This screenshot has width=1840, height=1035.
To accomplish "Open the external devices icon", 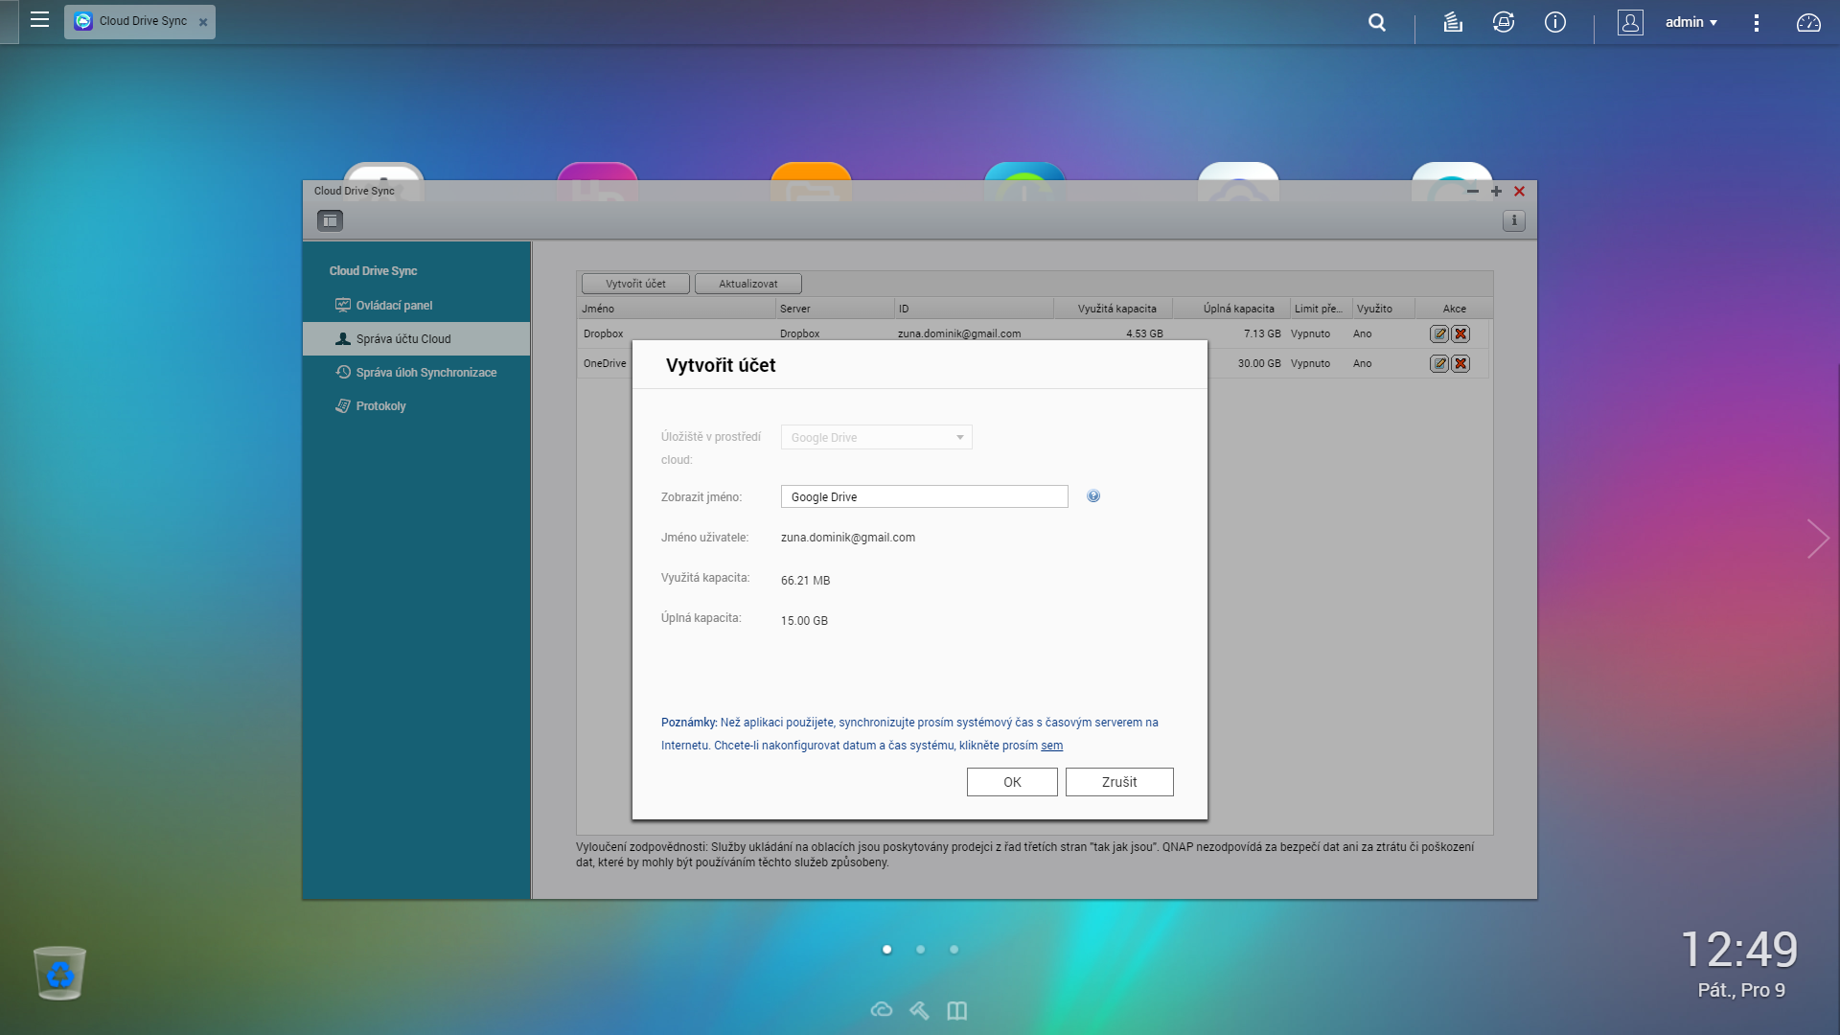I will (x=1504, y=22).
